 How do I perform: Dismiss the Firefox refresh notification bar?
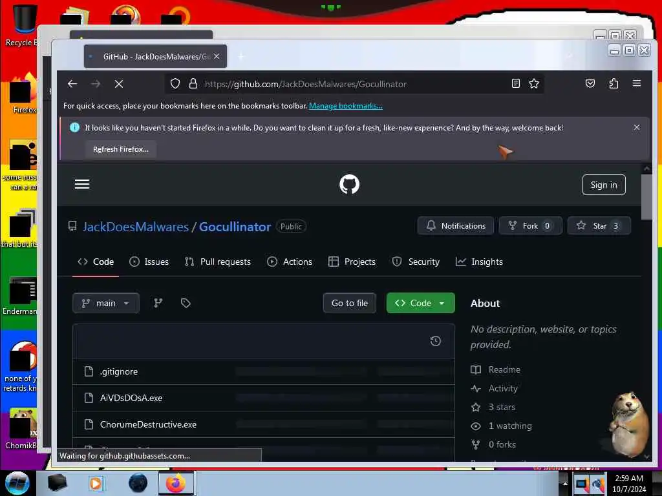[x=637, y=127]
